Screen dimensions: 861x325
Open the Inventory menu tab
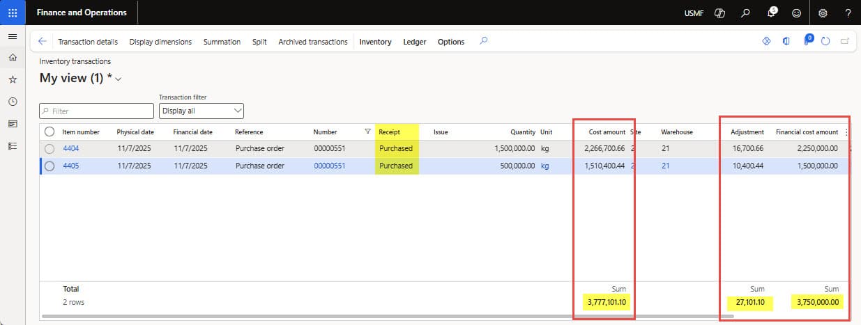(375, 42)
